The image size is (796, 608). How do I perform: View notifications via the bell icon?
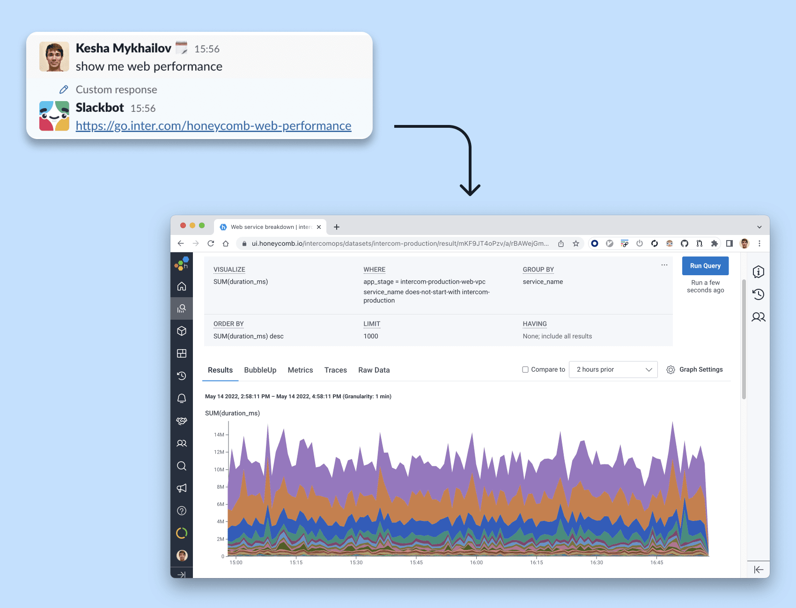tap(182, 398)
